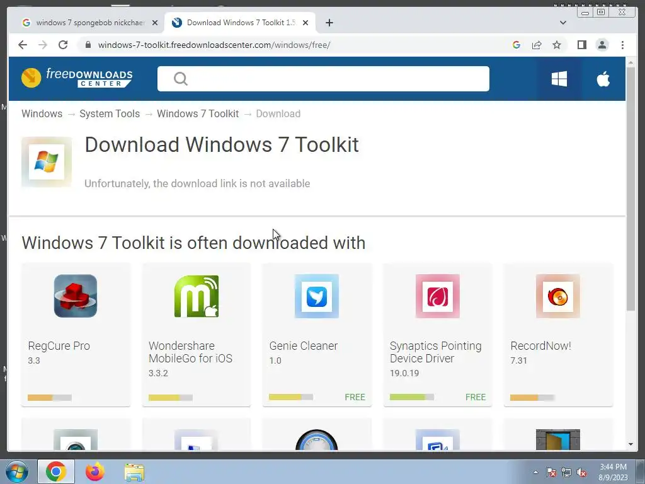Bookmark this page with the star
This screenshot has width=645, height=484.
click(x=557, y=45)
